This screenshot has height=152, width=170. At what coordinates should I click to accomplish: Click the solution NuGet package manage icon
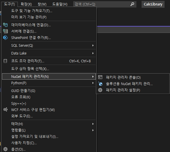(x=100, y=84)
